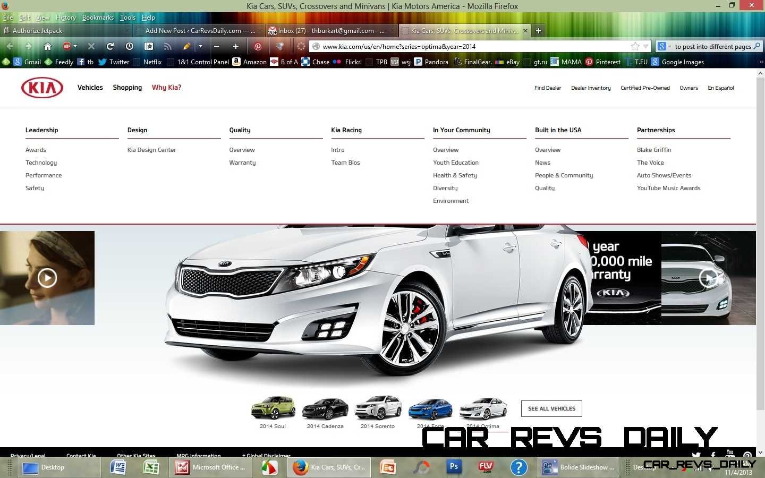Open the Amazon bookmark
The height and width of the screenshot is (478, 765).
(x=250, y=62)
